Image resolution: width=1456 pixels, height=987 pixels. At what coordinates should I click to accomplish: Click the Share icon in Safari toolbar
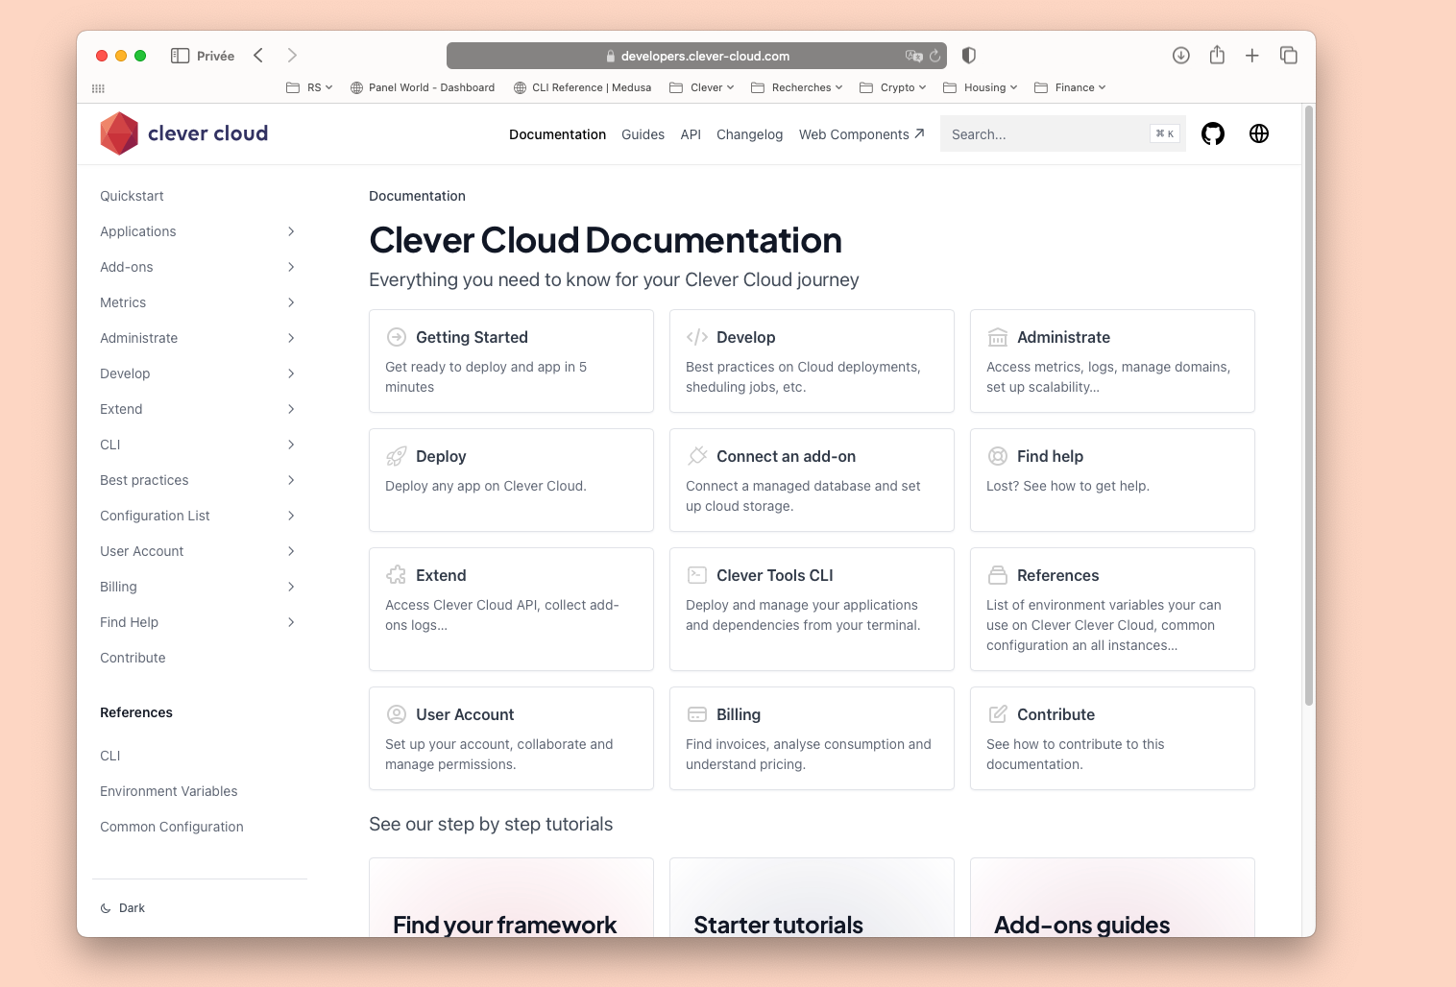[1217, 56]
